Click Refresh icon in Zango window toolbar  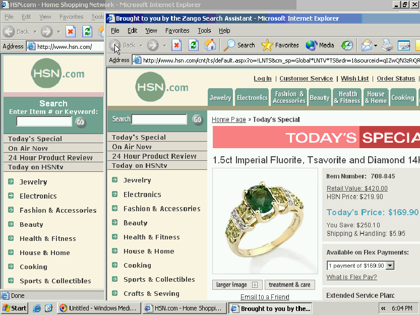[x=194, y=45]
